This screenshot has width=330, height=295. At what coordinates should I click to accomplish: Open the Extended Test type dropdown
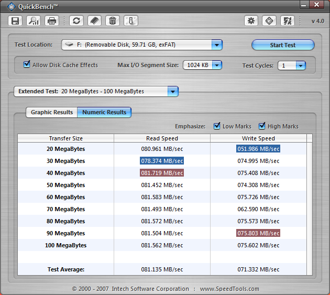pyautogui.click(x=172, y=91)
